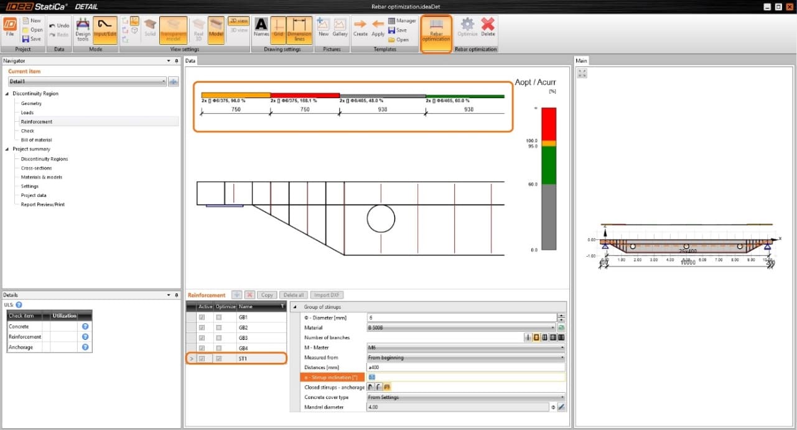
Task: Create a new template
Action: point(360,29)
